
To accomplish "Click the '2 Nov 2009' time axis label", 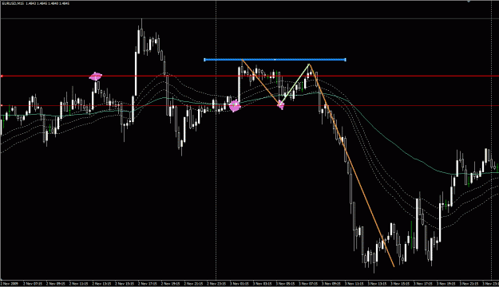I will click(x=10, y=283).
